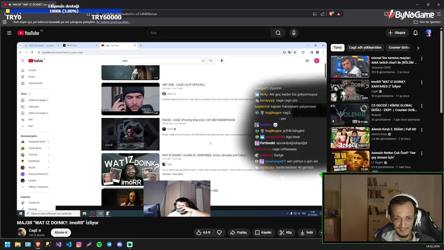444x250 pixels.
Task: Open Asensio Neden Çok Özel video title
Action: [x=393, y=155]
